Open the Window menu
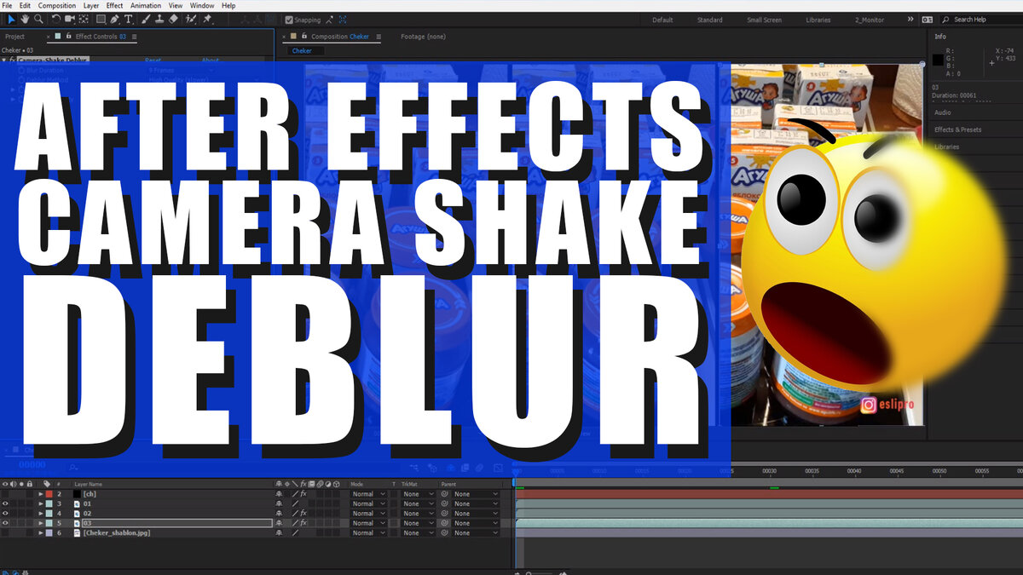This screenshot has width=1023, height=575. 202,5
